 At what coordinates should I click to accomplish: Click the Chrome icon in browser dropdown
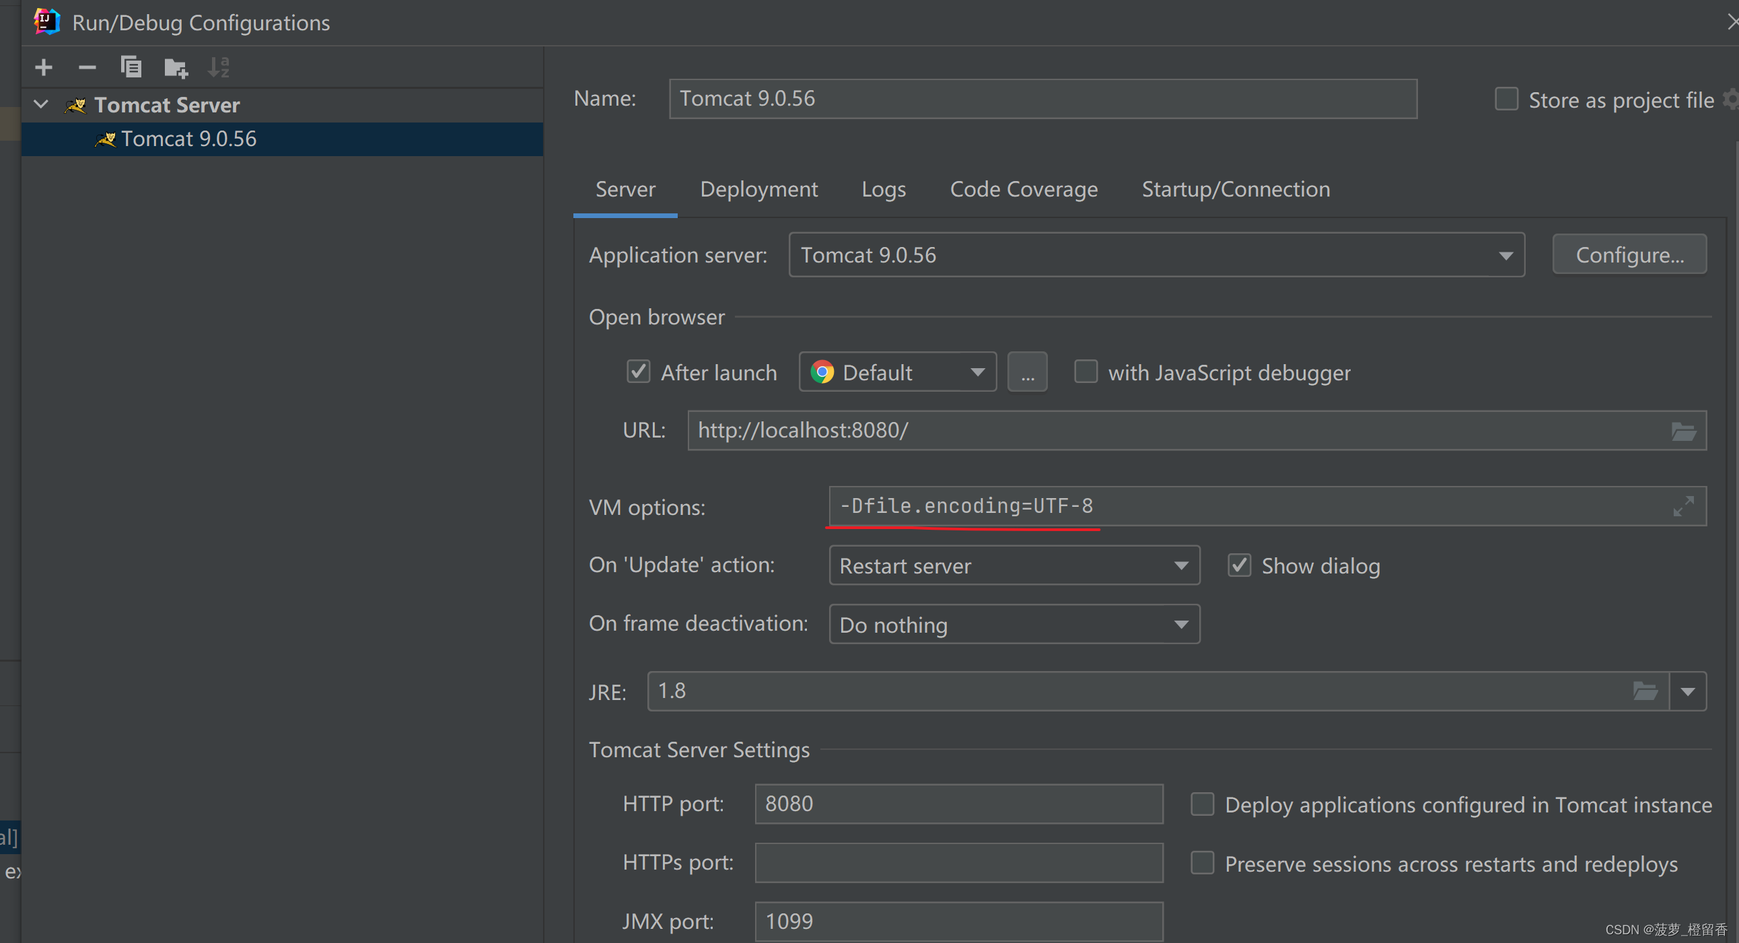click(x=822, y=372)
